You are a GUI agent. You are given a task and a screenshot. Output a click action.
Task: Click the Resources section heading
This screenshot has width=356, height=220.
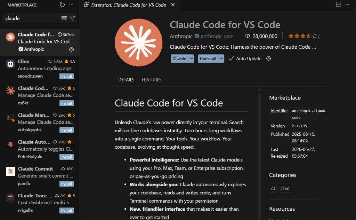pyautogui.click(x=282, y=209)
